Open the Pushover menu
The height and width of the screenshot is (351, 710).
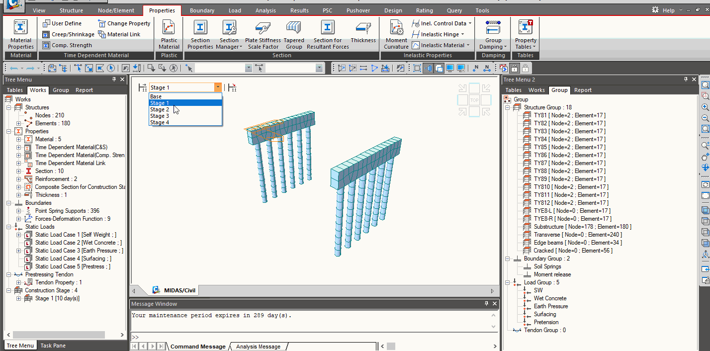click(357, 10)
